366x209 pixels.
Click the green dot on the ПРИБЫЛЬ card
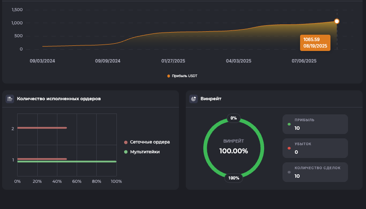[289, 125]
